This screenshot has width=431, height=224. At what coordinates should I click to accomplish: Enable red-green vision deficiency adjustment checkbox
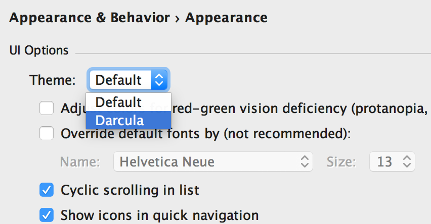47,108
